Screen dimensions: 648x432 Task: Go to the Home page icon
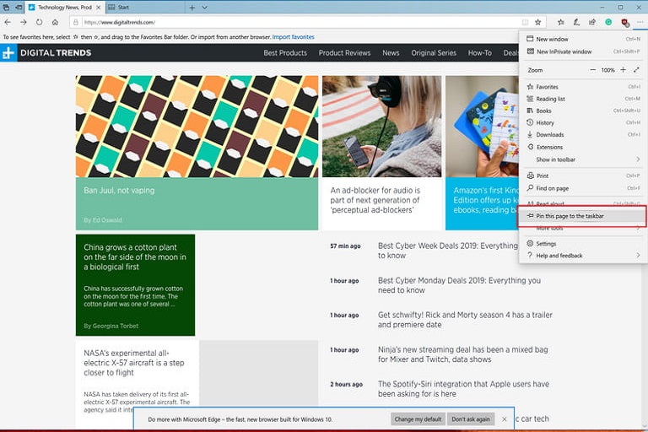click(x=55, y=22)
